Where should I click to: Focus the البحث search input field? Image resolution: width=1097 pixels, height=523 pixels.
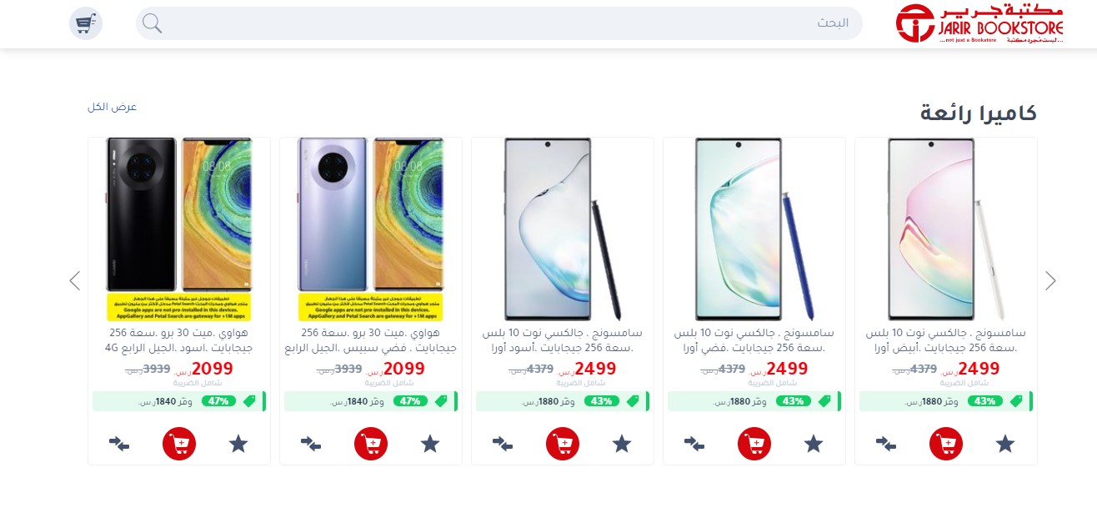(499, 23)
